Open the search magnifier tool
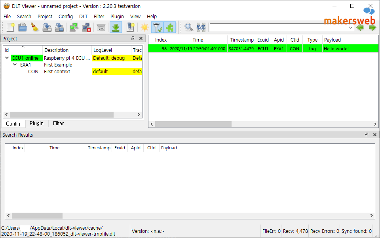Image resolution: width=380 pixels, height=238 pixels. [x=189, y=27]
